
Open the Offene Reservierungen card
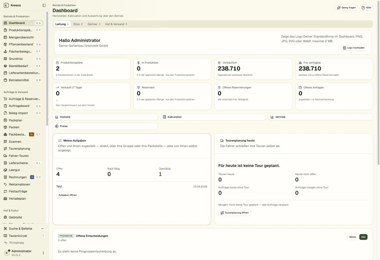tap(253, 96)
